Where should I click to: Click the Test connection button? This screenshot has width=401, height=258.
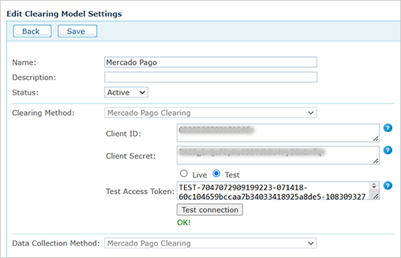(x=210, y=209)
